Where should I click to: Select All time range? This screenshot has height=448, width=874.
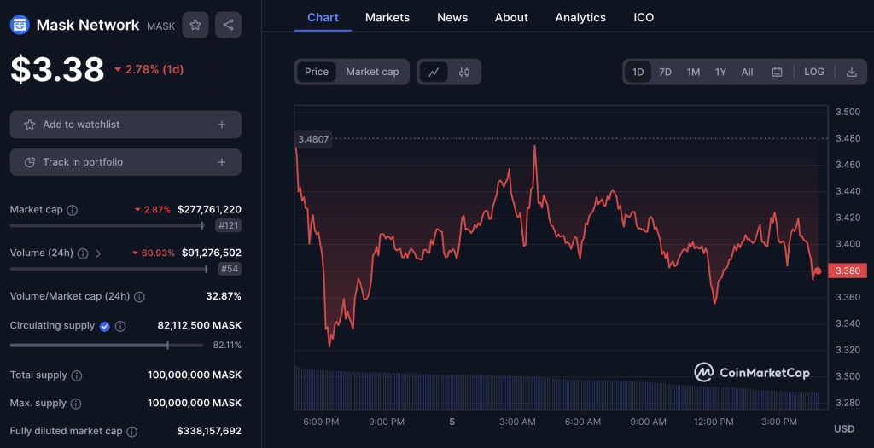click(748, 72)
